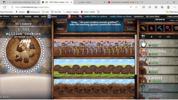The height and width of the screenshot is (100, 178).
Task: Add page to favourites star icon
Action: (136, 7)
